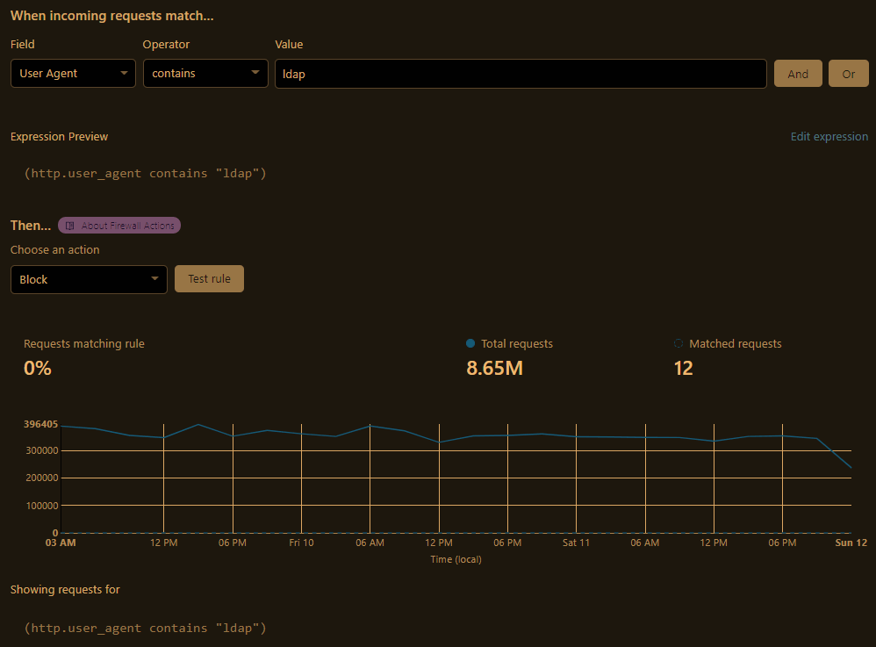Click the Total requests legend label
876x647 pixels.
click(x=517, y=343)
